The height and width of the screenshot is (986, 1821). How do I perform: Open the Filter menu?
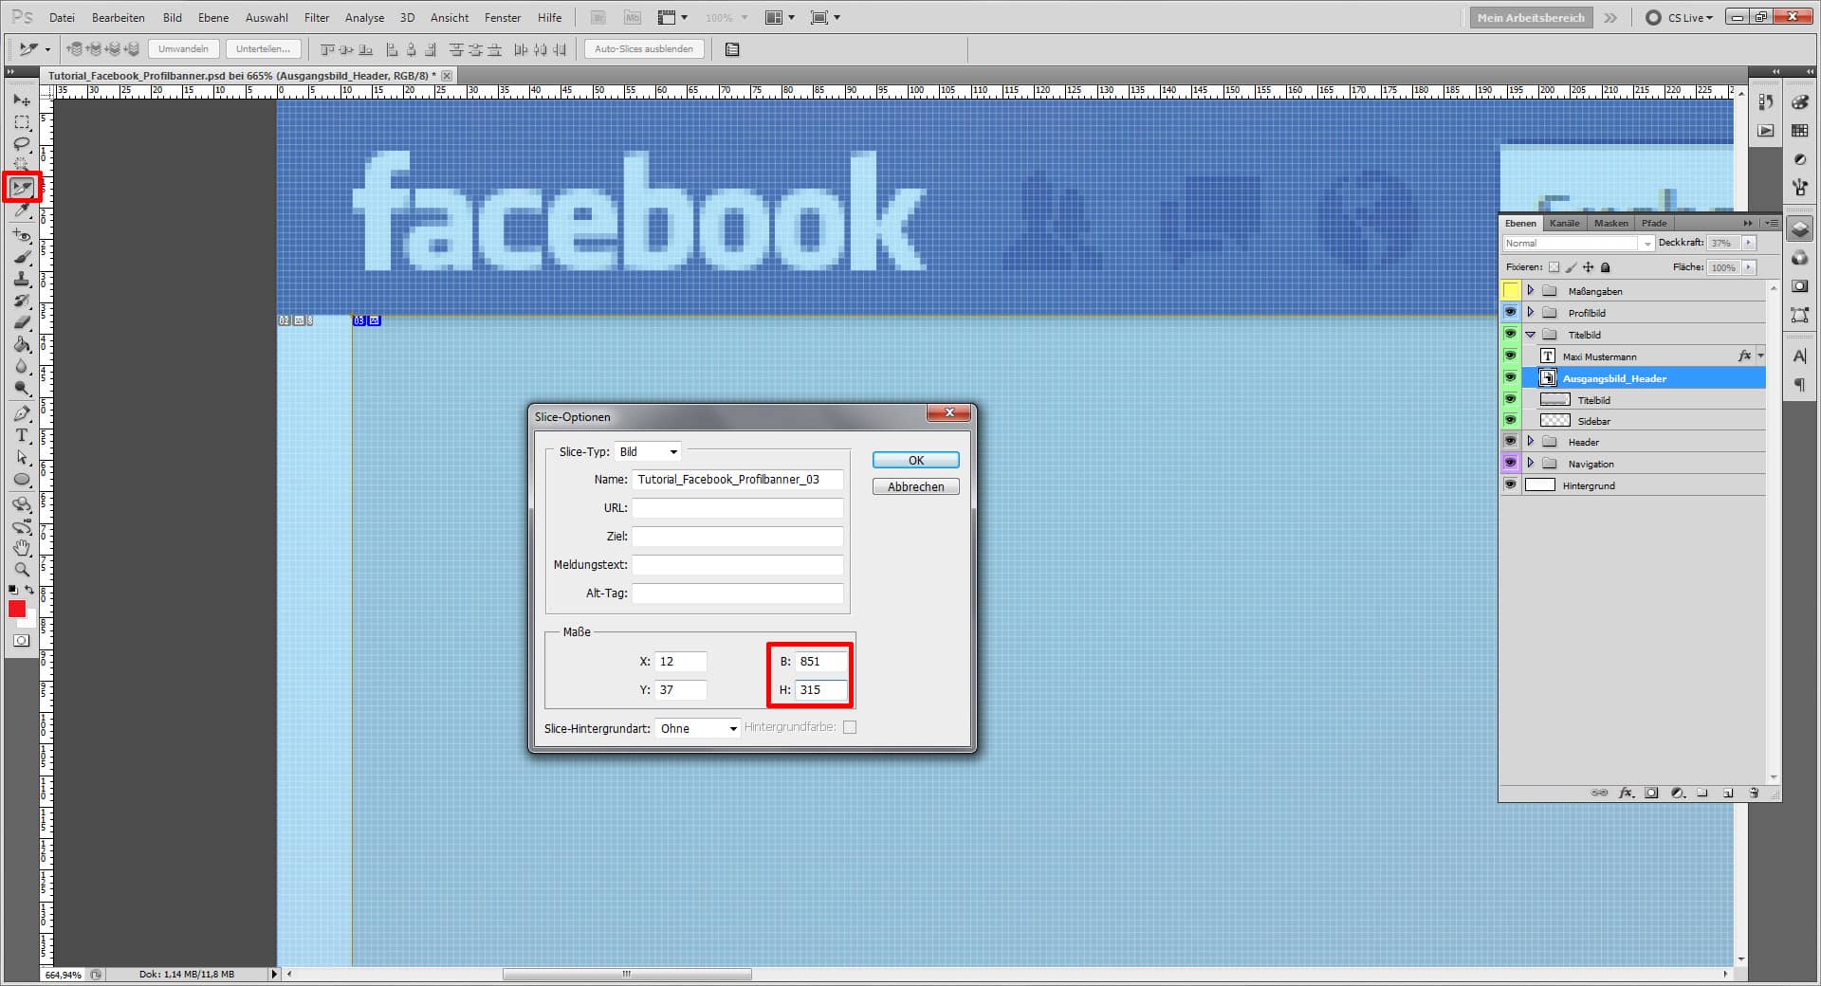(316, 17)
